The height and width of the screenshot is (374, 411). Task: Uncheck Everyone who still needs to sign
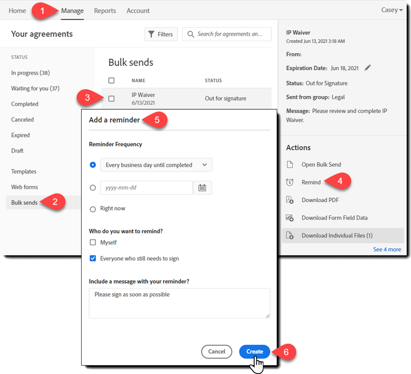(x=92, y=258)
